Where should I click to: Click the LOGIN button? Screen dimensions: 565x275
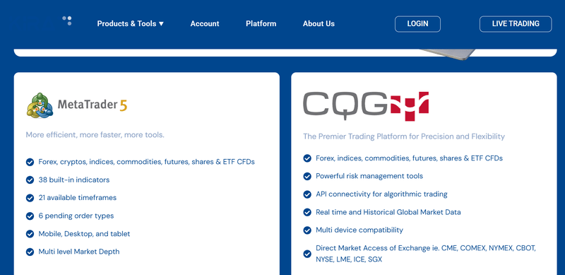[417, 24]
